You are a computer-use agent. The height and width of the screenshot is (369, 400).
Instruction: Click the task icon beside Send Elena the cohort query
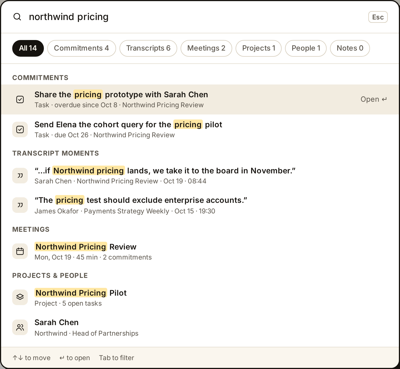20,129
